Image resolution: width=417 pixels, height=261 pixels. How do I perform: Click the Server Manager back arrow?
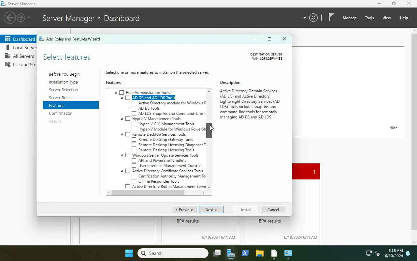[10, 18]
